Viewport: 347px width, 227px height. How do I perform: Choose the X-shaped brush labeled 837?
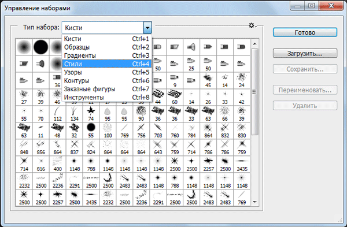[x=75, y=148]
